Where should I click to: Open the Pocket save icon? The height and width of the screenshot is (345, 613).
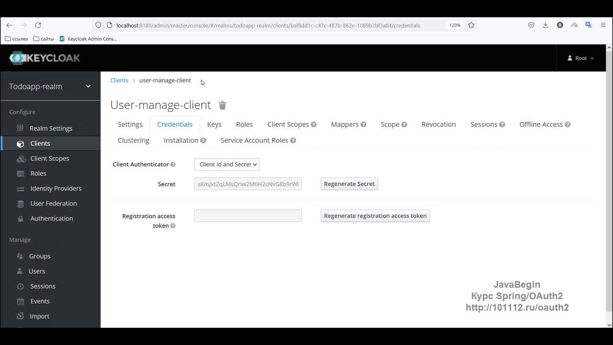(x=531, y=25)
